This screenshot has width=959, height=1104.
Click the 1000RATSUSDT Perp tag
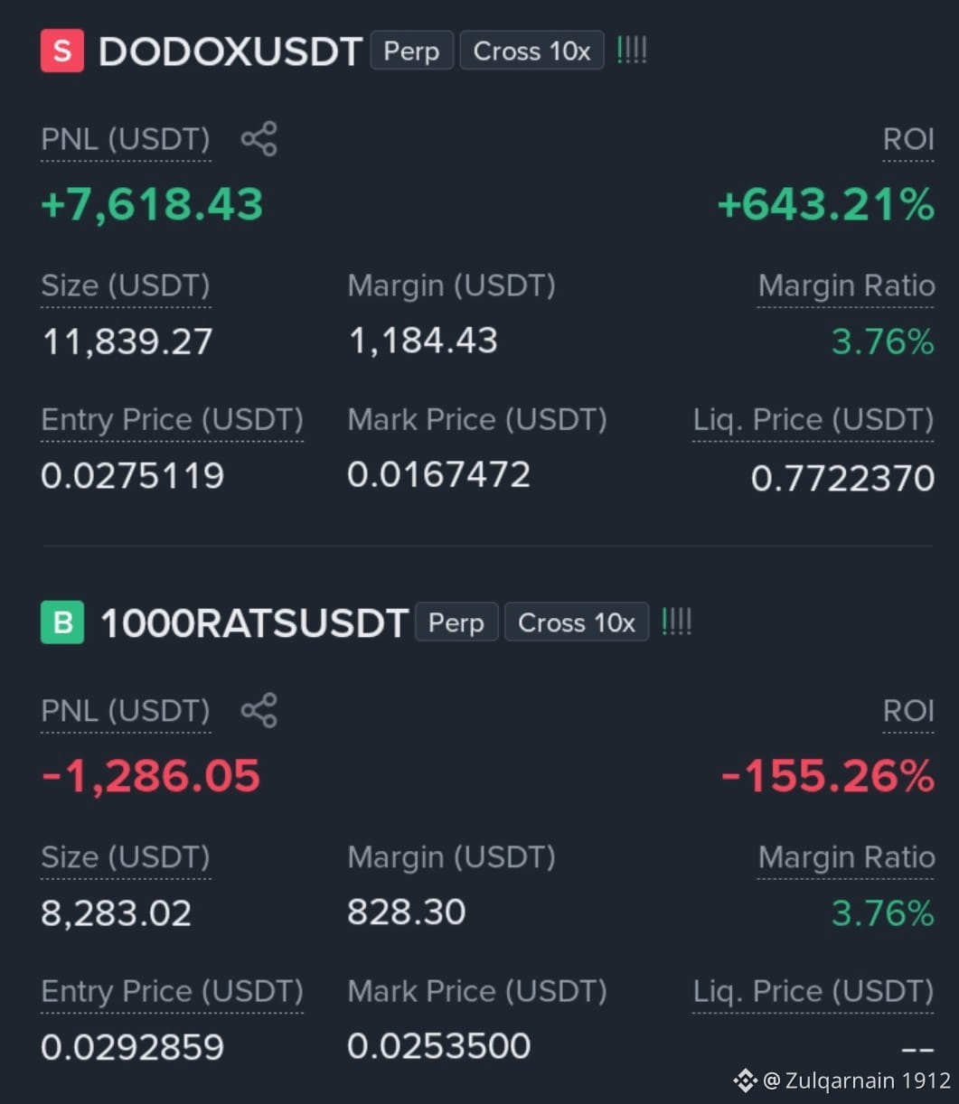coord(456,622)
